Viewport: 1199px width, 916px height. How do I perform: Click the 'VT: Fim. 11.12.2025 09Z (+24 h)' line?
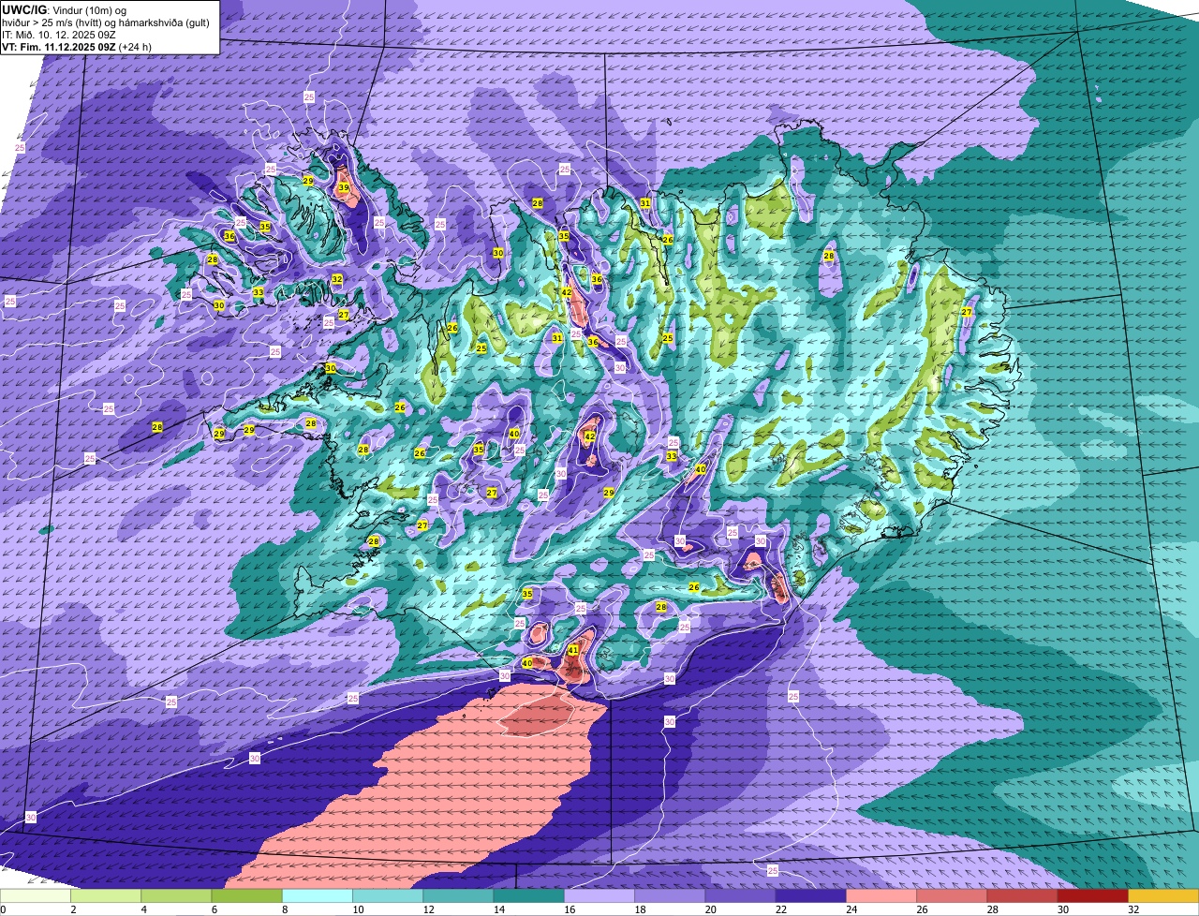click(x=77, y=46)
